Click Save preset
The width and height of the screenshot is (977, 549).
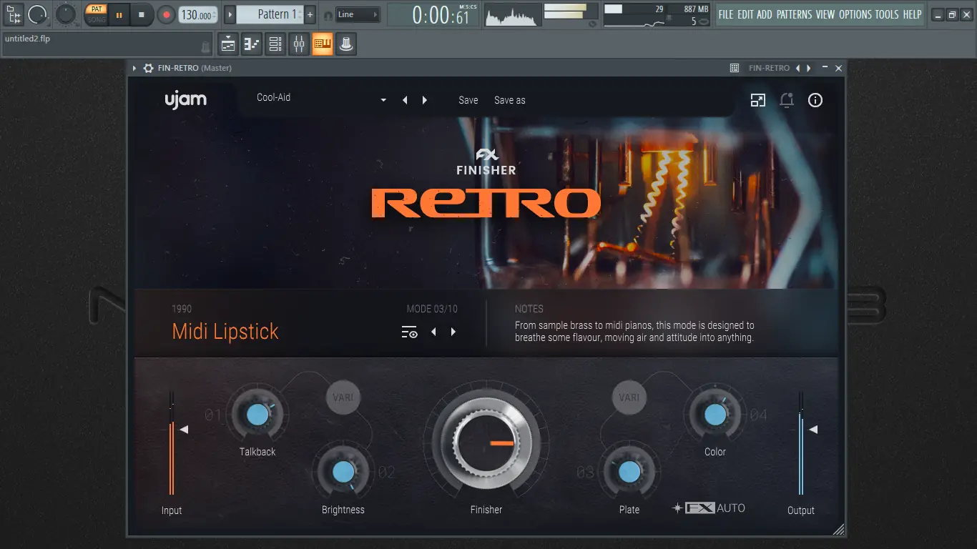468,100
